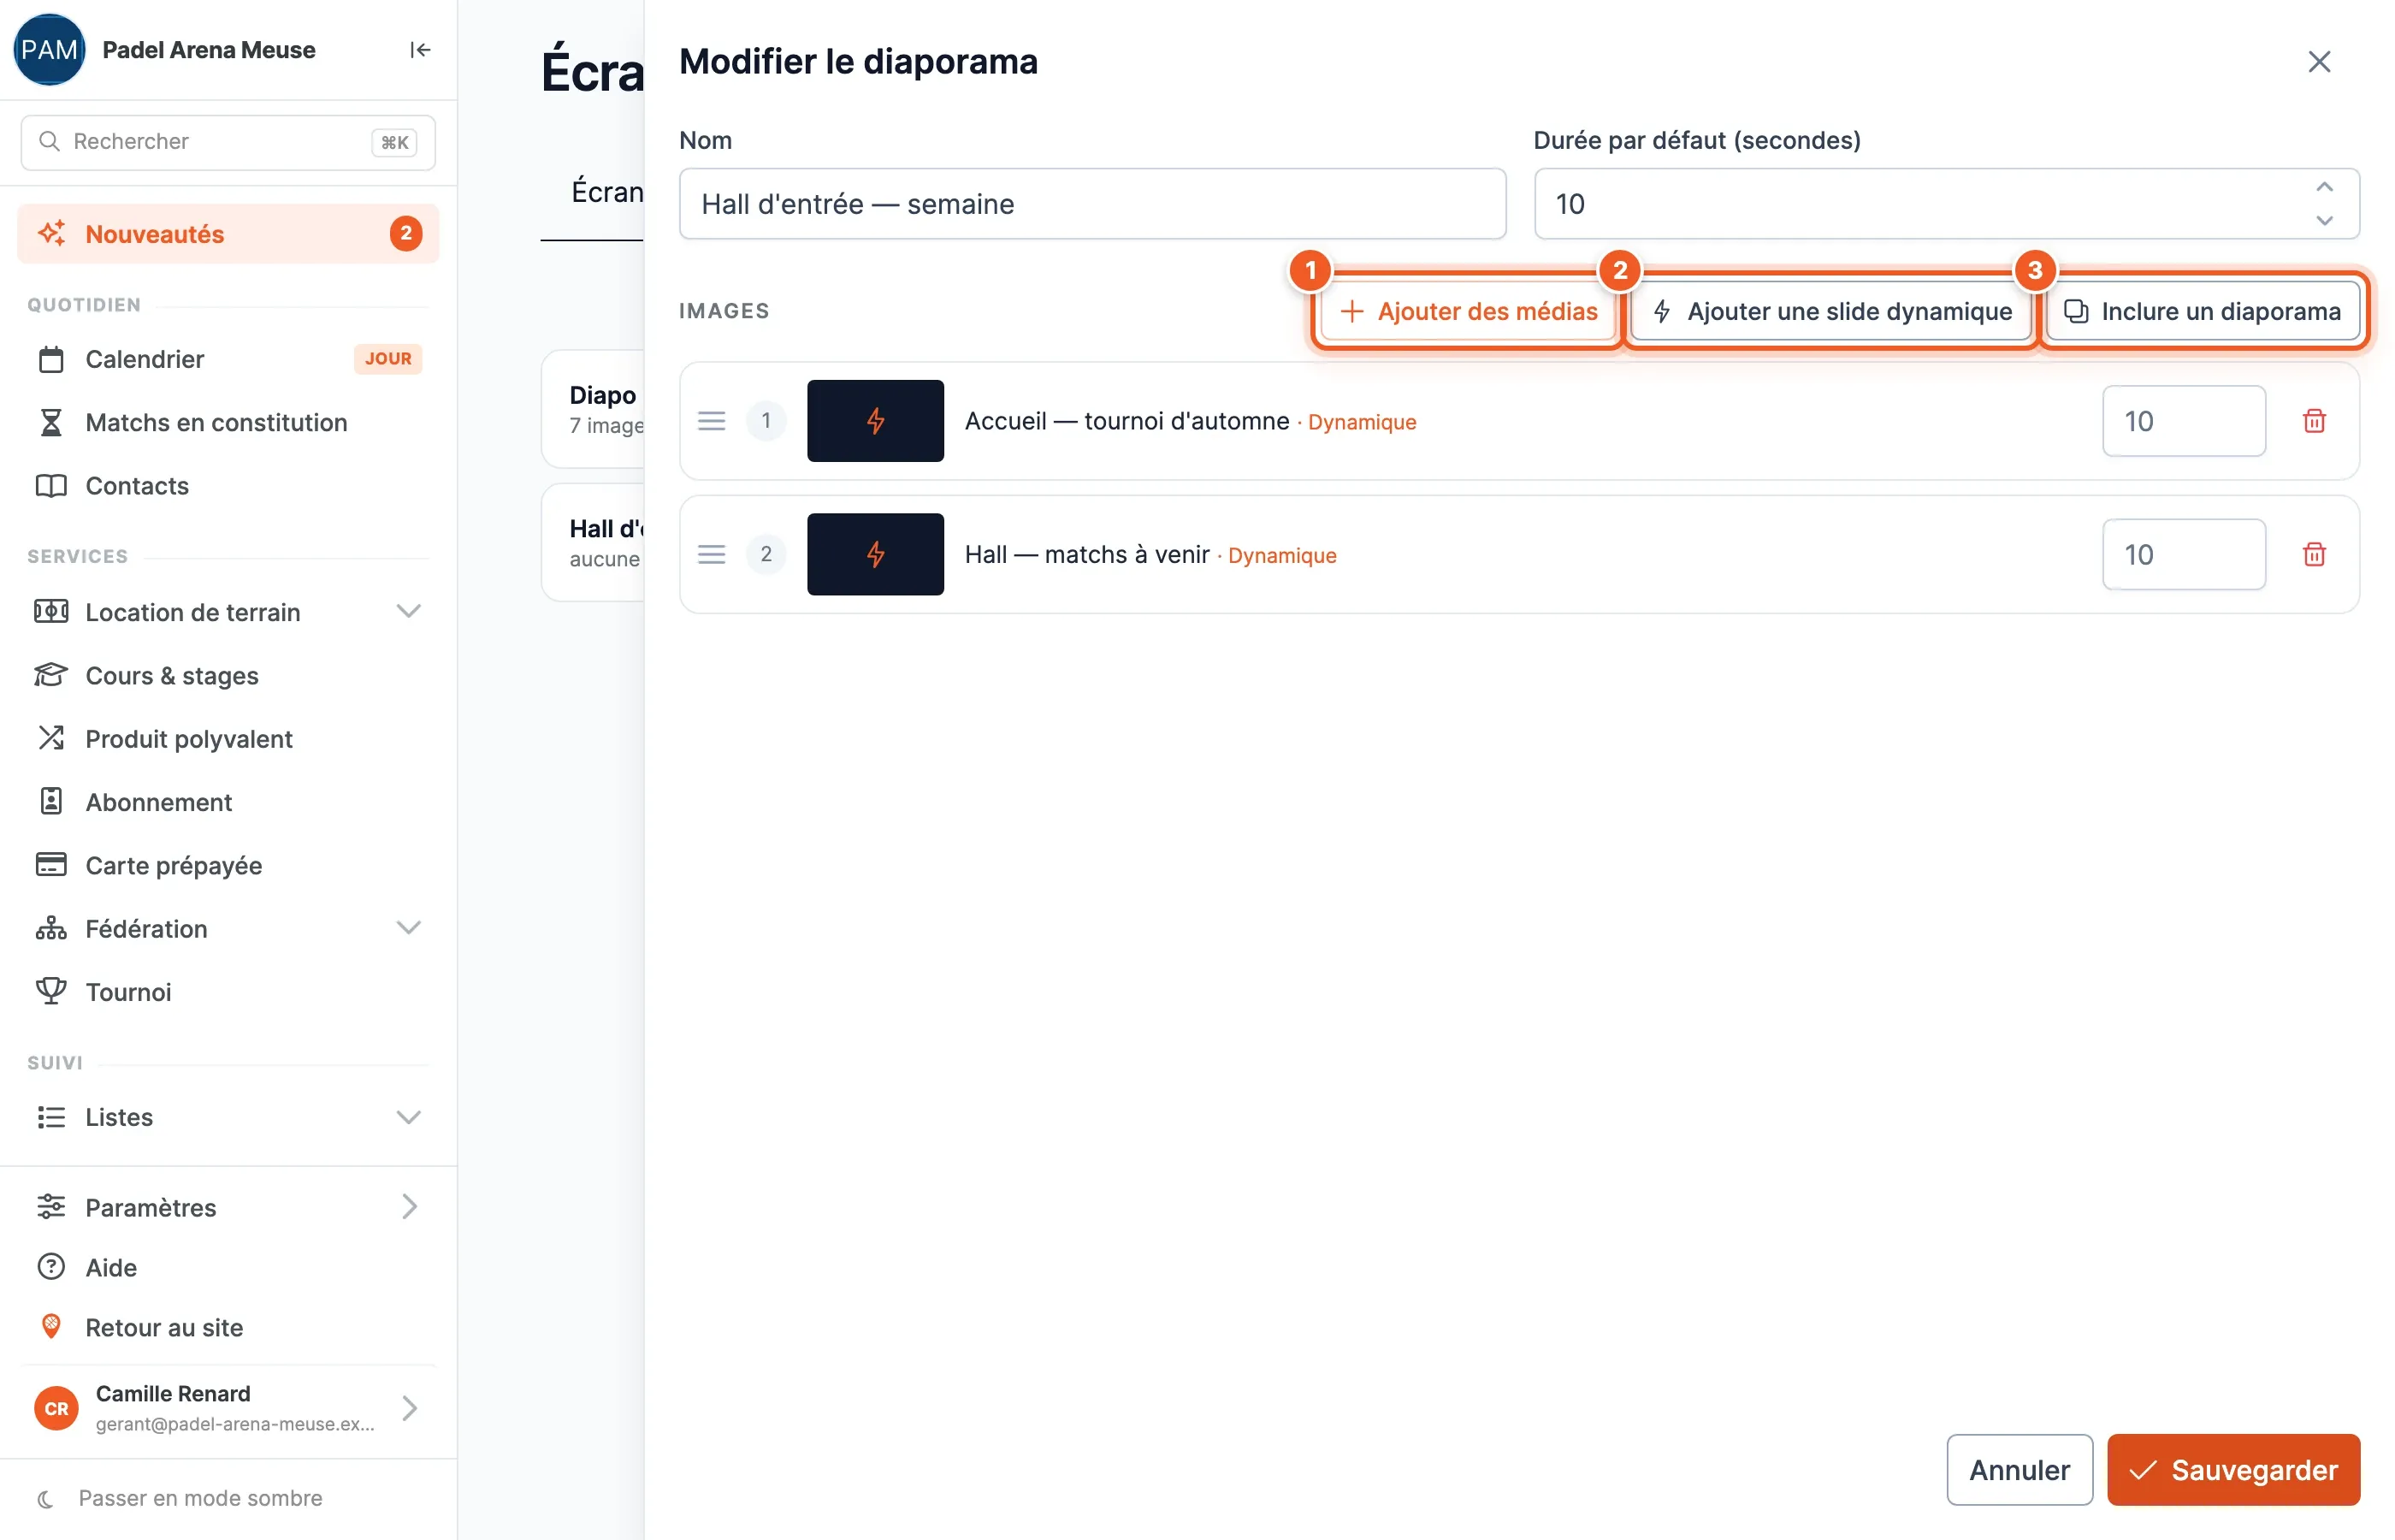The width and height of the screenshot is (2395, 1540).
Task: Grab the drag handle of slide 1
Action: tap(712, 421)
